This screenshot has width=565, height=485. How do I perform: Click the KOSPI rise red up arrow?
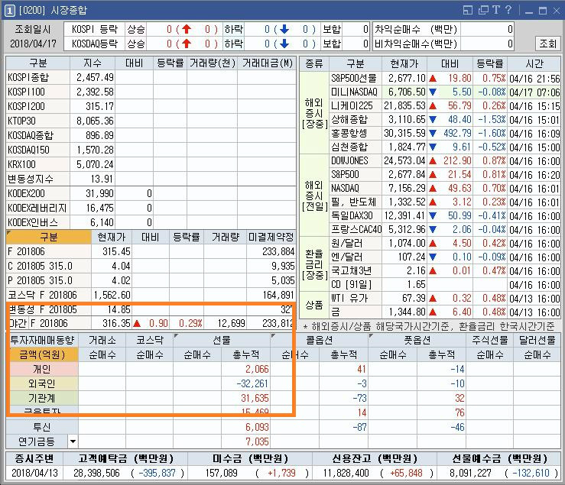click(x=184, y=29)
